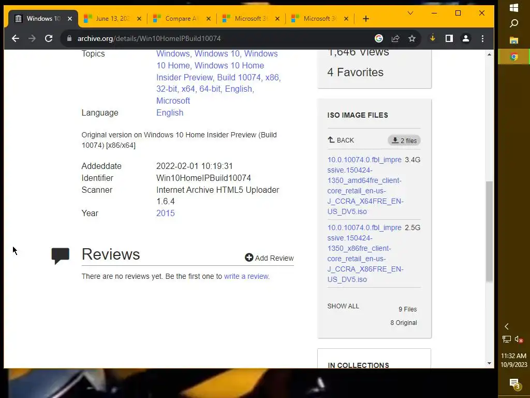Image resolution: width=530 pixels, height=398 pixels.
Task: Select the Windows 10 archive tab
Action: (x=43, y=19)
